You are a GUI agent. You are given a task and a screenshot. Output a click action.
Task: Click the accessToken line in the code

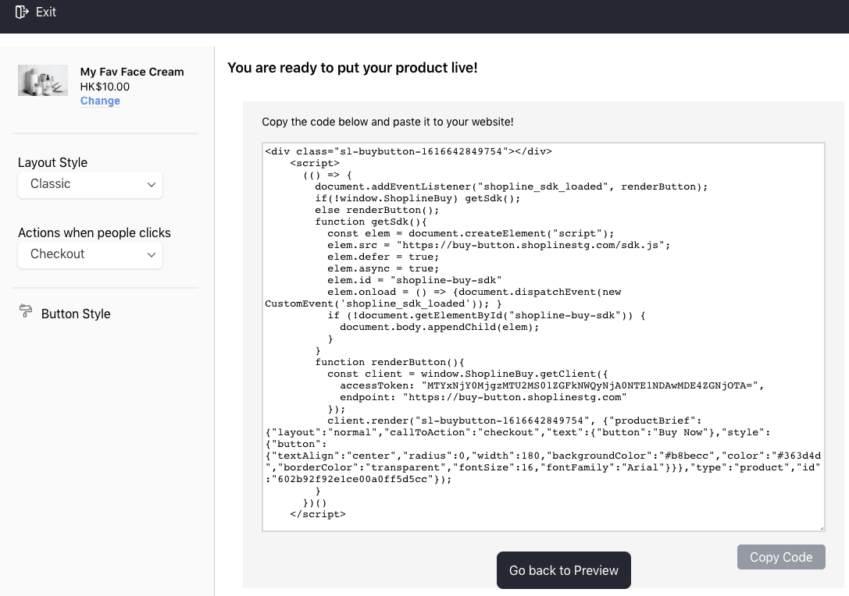click(551, 385)
